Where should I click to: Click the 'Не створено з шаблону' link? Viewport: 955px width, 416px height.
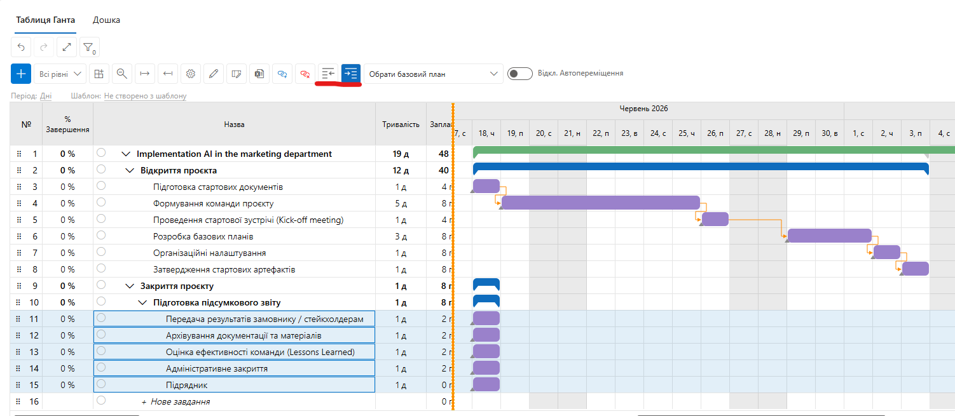(145, 96)
